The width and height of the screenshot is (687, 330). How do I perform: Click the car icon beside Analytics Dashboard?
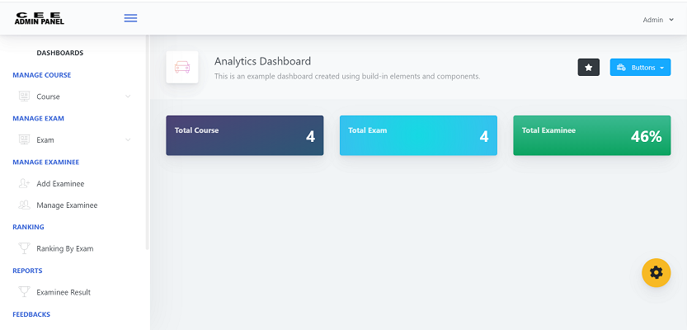(182, 67)
